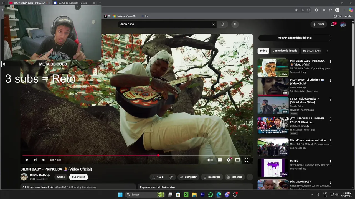Switch to theater mode view
This screenshot has width=355, height=199.
click(237, 160)
